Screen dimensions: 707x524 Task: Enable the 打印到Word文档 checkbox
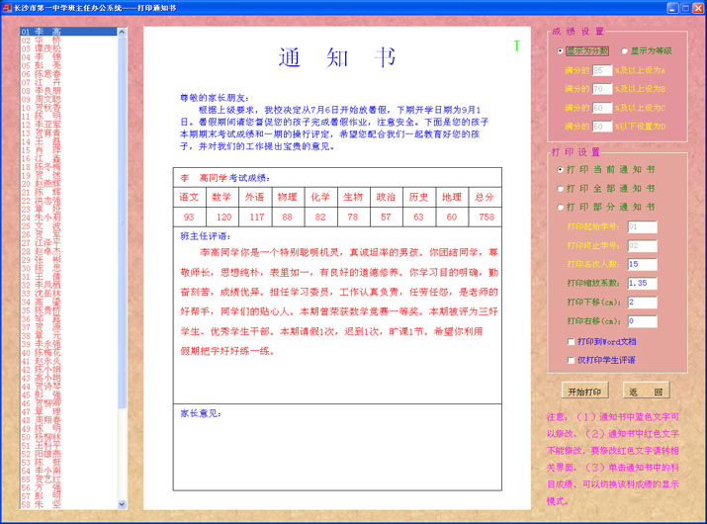(571, 341)
